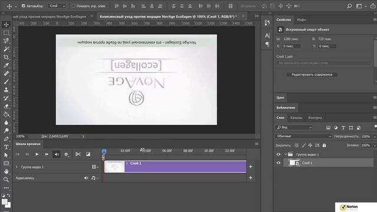Select the Healing Brush tool
The width and height of the screenshot is (377, 212).
(6, 74)
